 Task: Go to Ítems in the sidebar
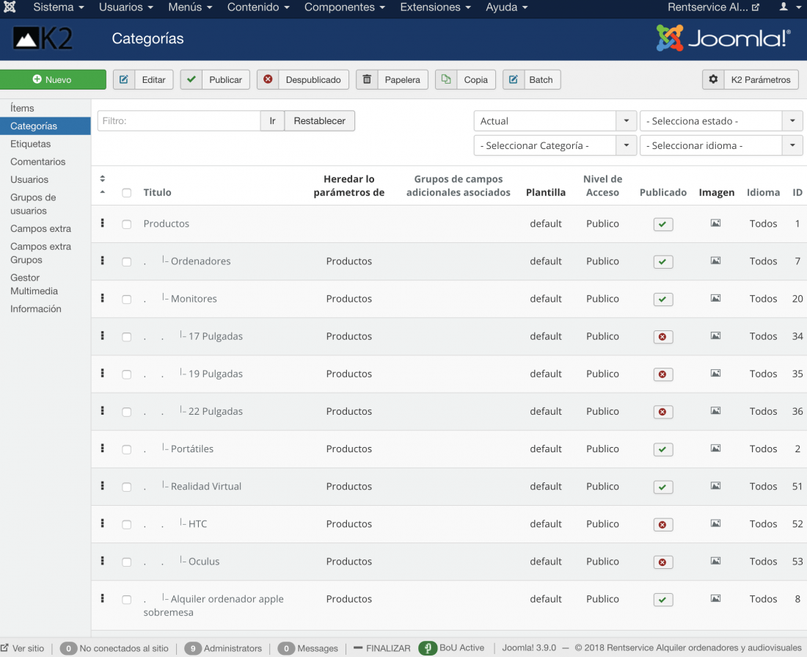[x=22, y=108]
